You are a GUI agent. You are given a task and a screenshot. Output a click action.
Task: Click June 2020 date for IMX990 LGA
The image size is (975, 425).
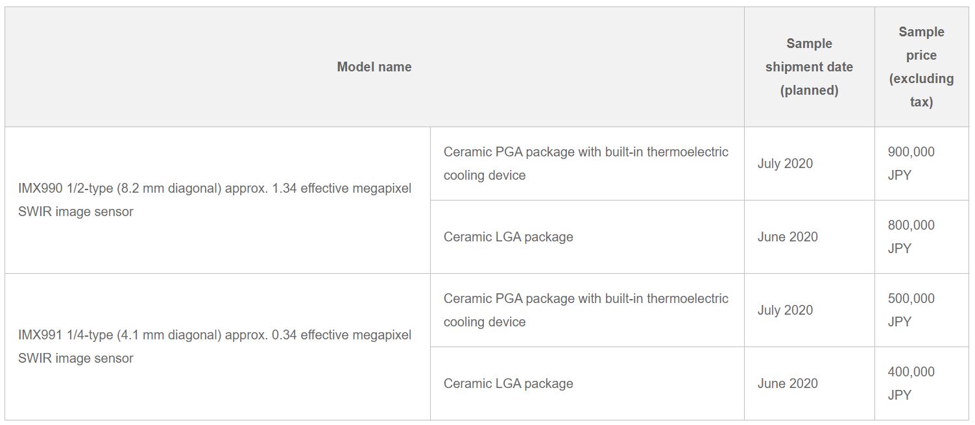coord(788,237)
